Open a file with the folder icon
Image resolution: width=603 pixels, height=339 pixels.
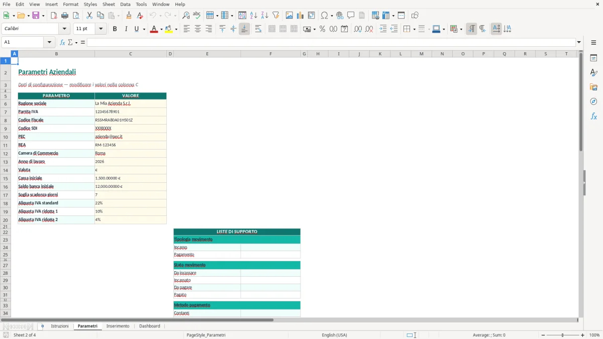[x=20, y=16]
